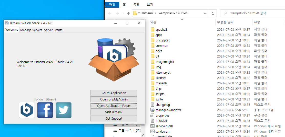285x137 pixels.
Task: Open Bitnami's Facebook page icon
Action: (x=45, y=110)
